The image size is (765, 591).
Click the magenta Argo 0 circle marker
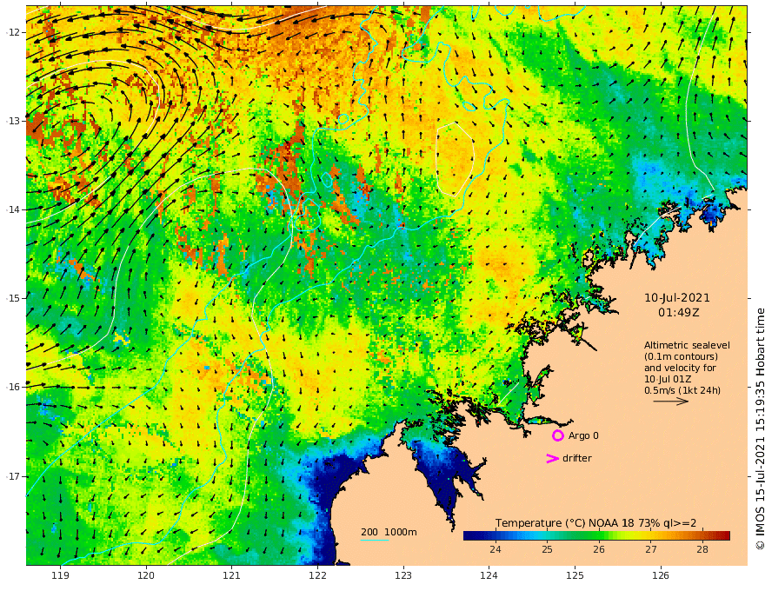[558, 435]
